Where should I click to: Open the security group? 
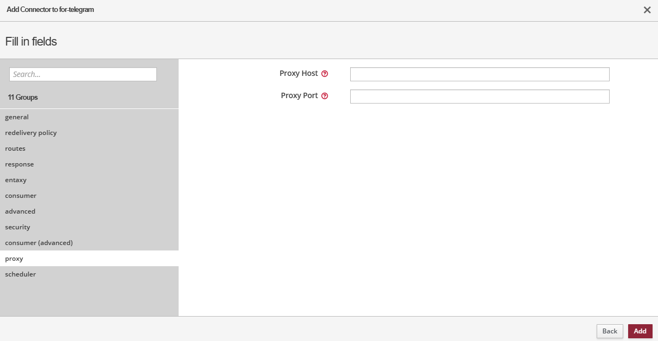click(x=18, y=227)
